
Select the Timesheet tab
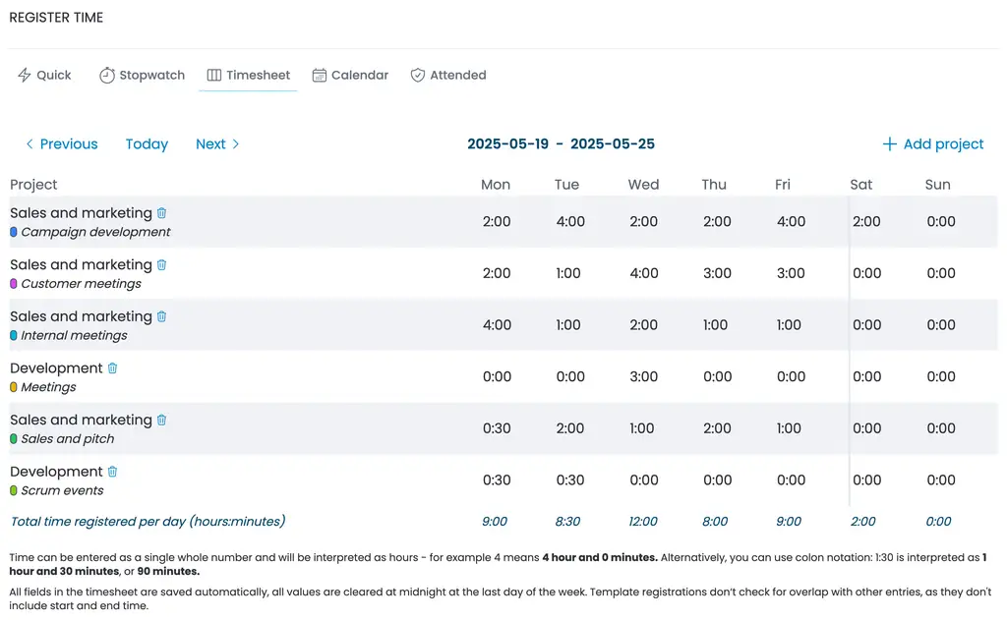click(248, 76)
